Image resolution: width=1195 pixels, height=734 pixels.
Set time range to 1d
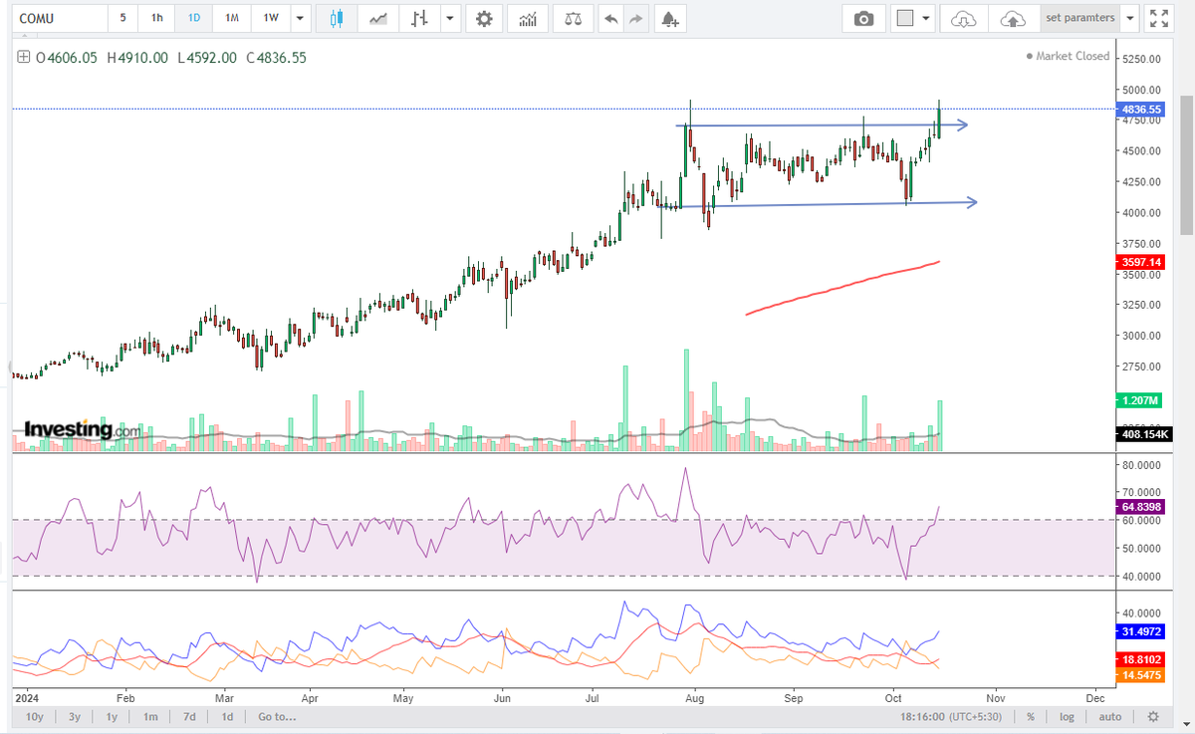227,717
